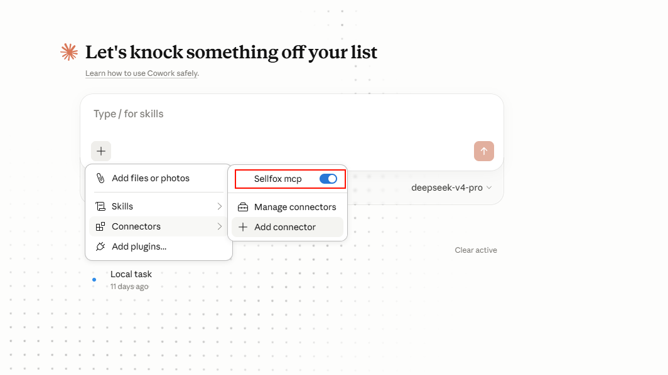Click the paperclip icon for adding files

pos(100,178)
